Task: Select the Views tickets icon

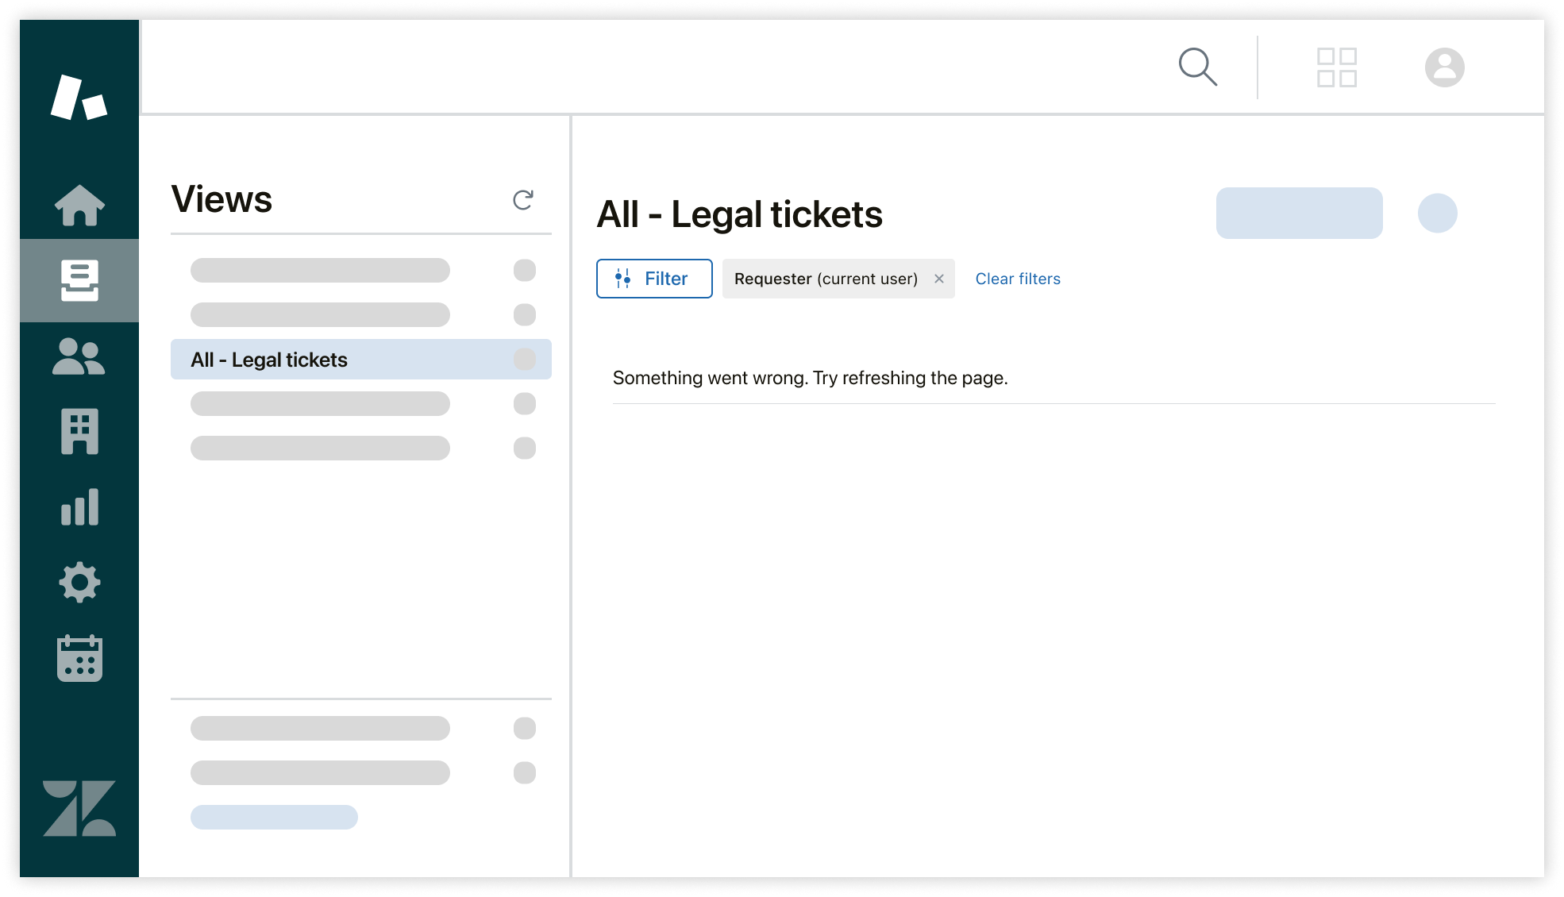Action: click(79, 280)
